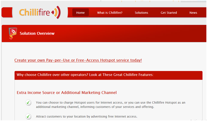Click the green checkmark beside Attract customers
This screenshot has height=121, width=207.
[28, 116]
